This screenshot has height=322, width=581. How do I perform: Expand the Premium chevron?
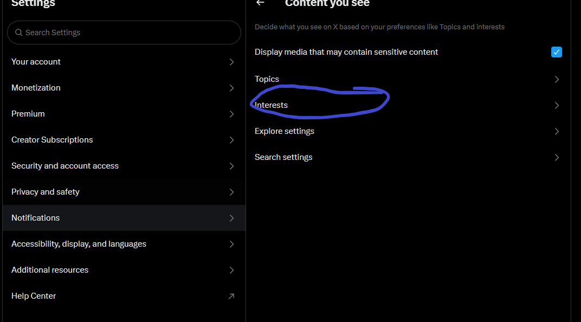tap(231, 114)
